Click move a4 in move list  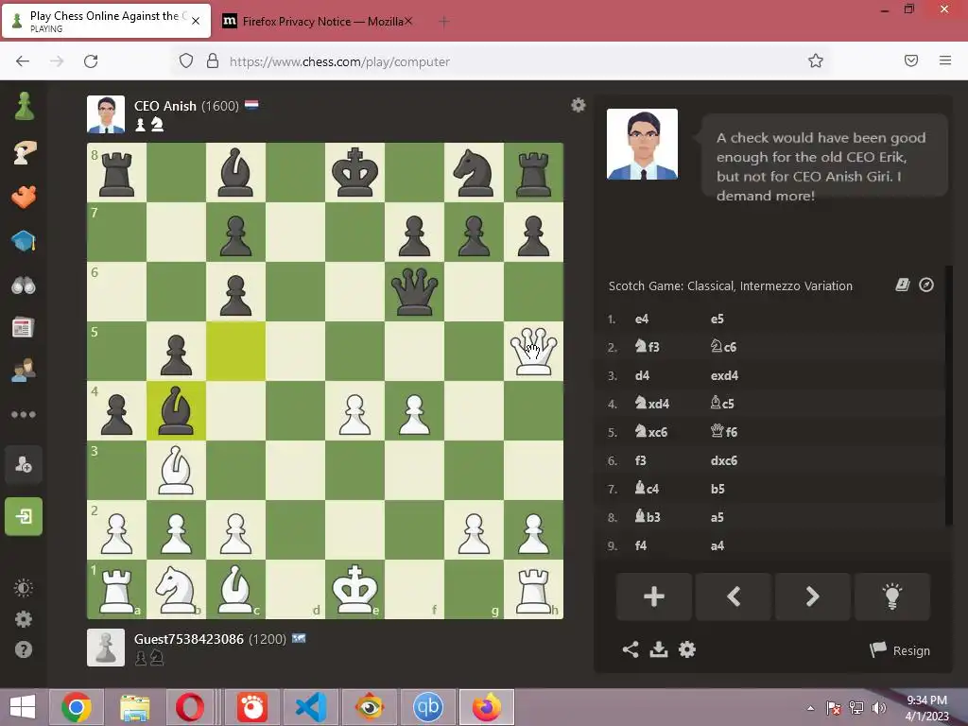pyautogui.click(x=717, y=545)
